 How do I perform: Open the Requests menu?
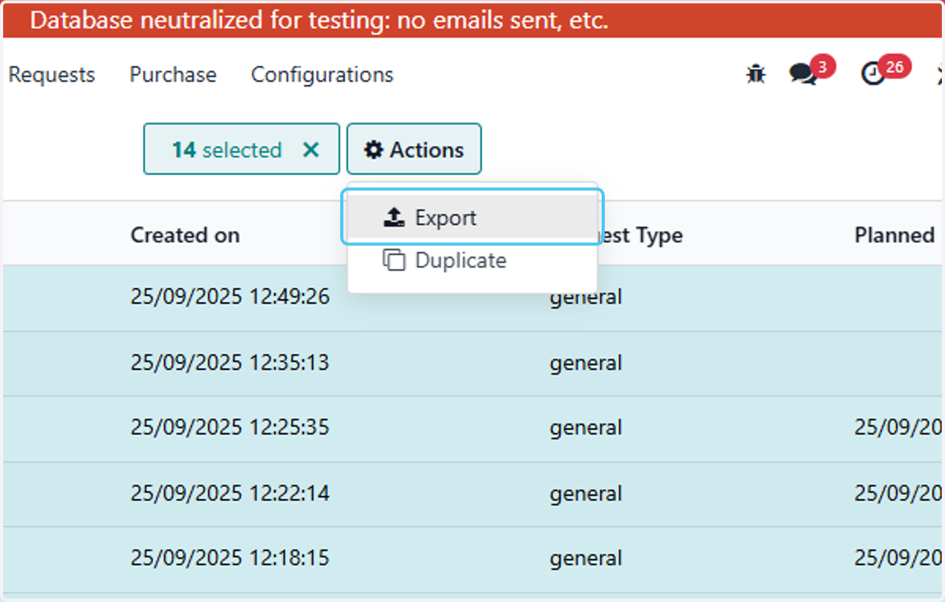pyautogui.click(x=51, y=75)
